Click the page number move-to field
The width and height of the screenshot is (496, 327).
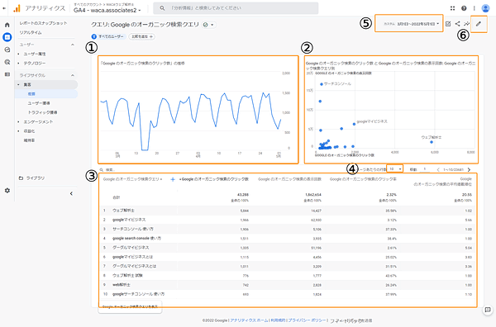[425, 169]
